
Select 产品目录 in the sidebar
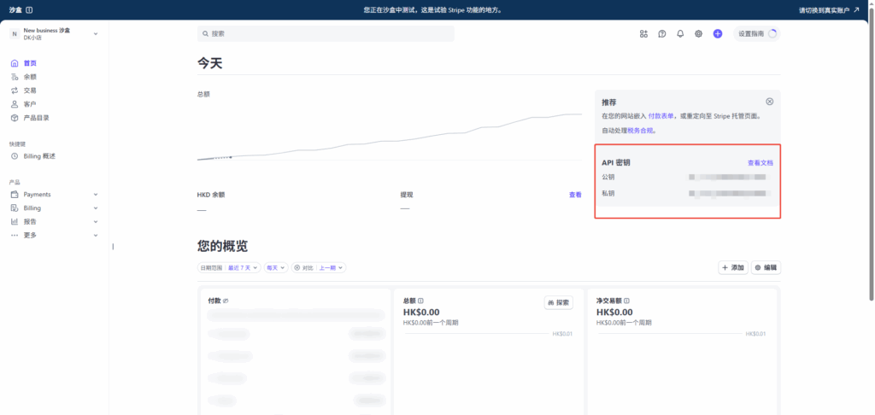36,118
